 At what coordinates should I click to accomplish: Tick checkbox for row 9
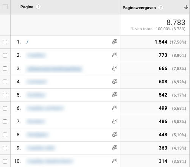coord(5,148)
